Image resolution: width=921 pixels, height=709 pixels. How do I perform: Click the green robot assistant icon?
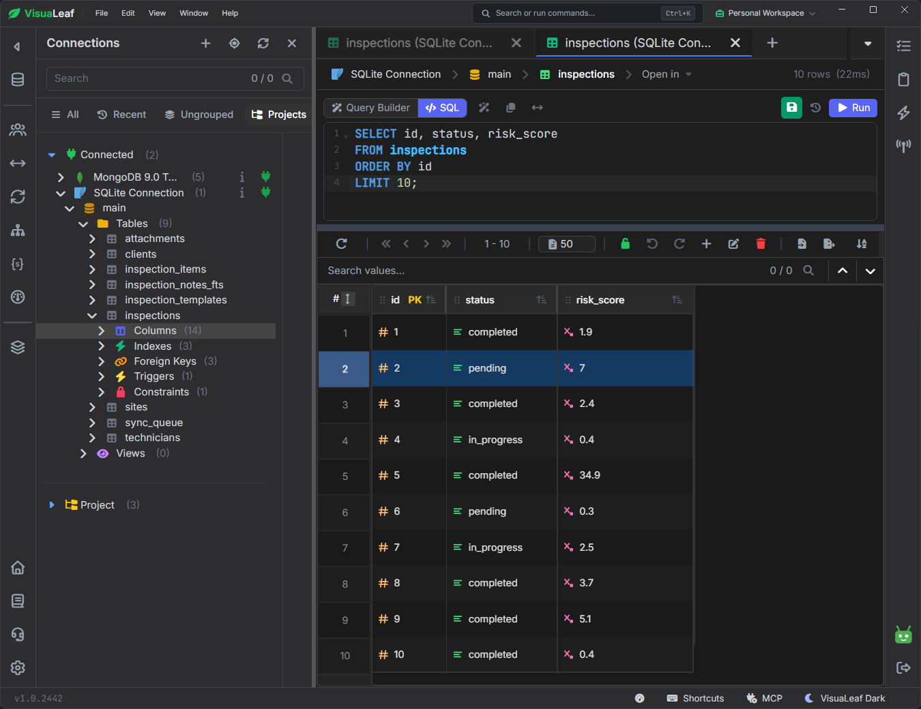pyautogui.click(x=903, y=635)
